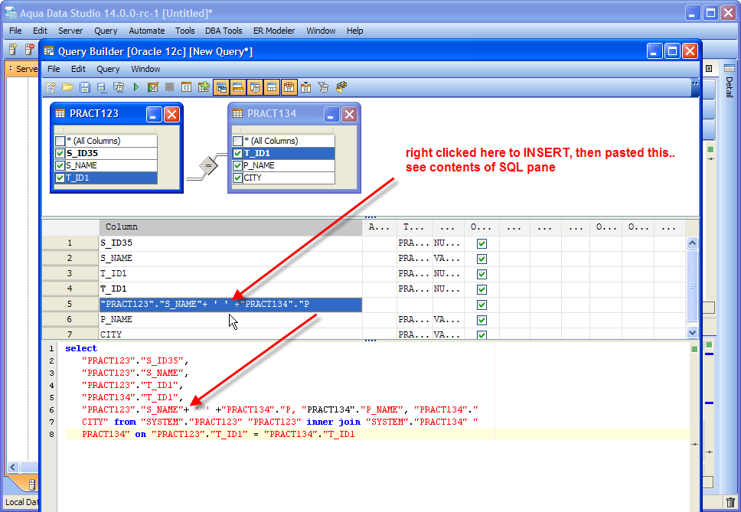
Task: Toggle the results pane toolbar button
Action: click(x=272, y=87)
